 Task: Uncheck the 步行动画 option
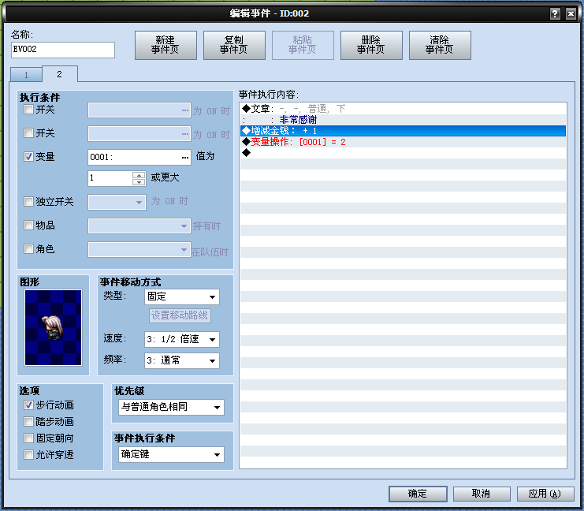point(28,405)
